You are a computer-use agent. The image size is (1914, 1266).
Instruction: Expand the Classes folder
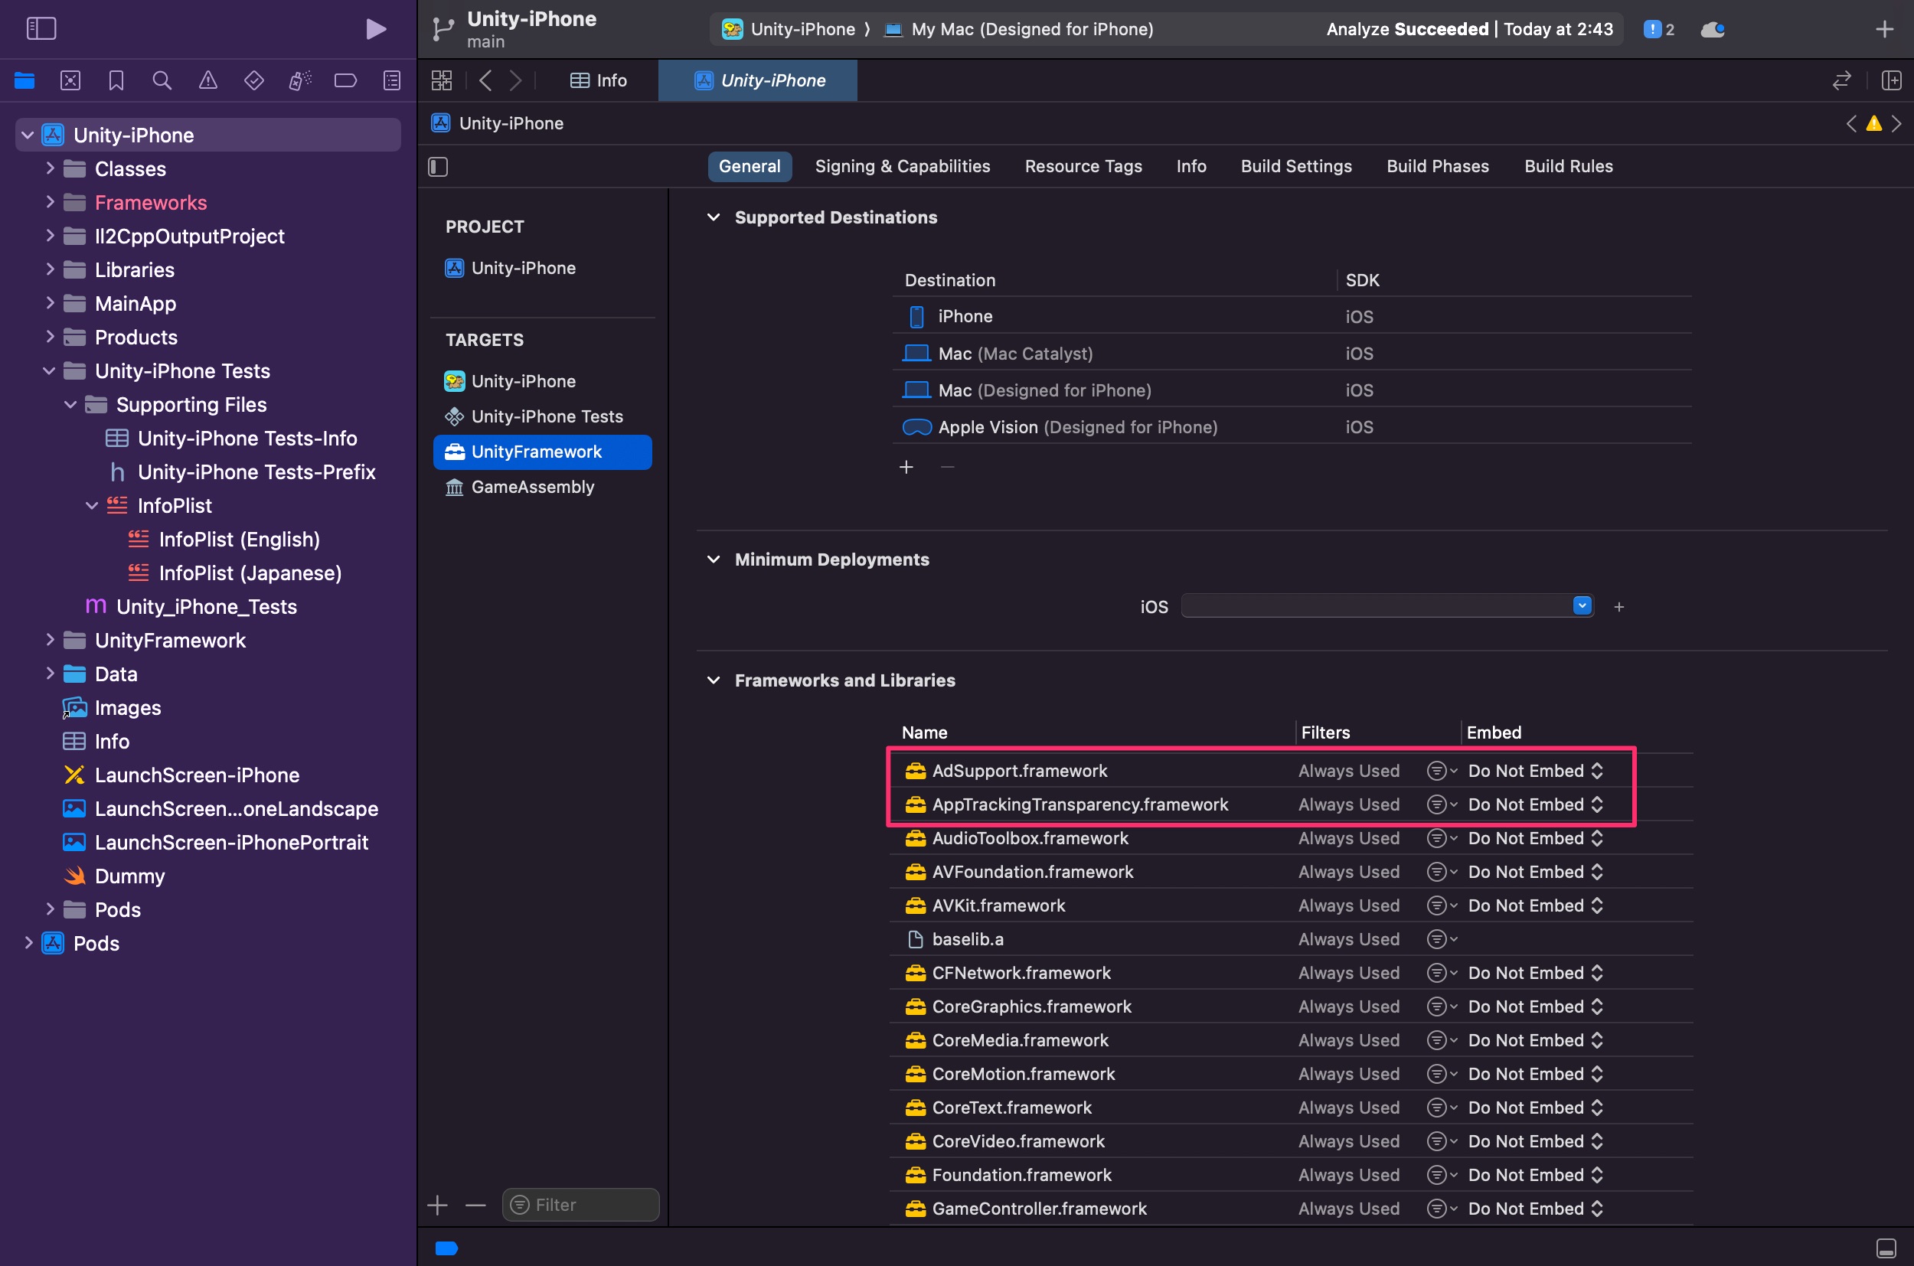(50, 168)
